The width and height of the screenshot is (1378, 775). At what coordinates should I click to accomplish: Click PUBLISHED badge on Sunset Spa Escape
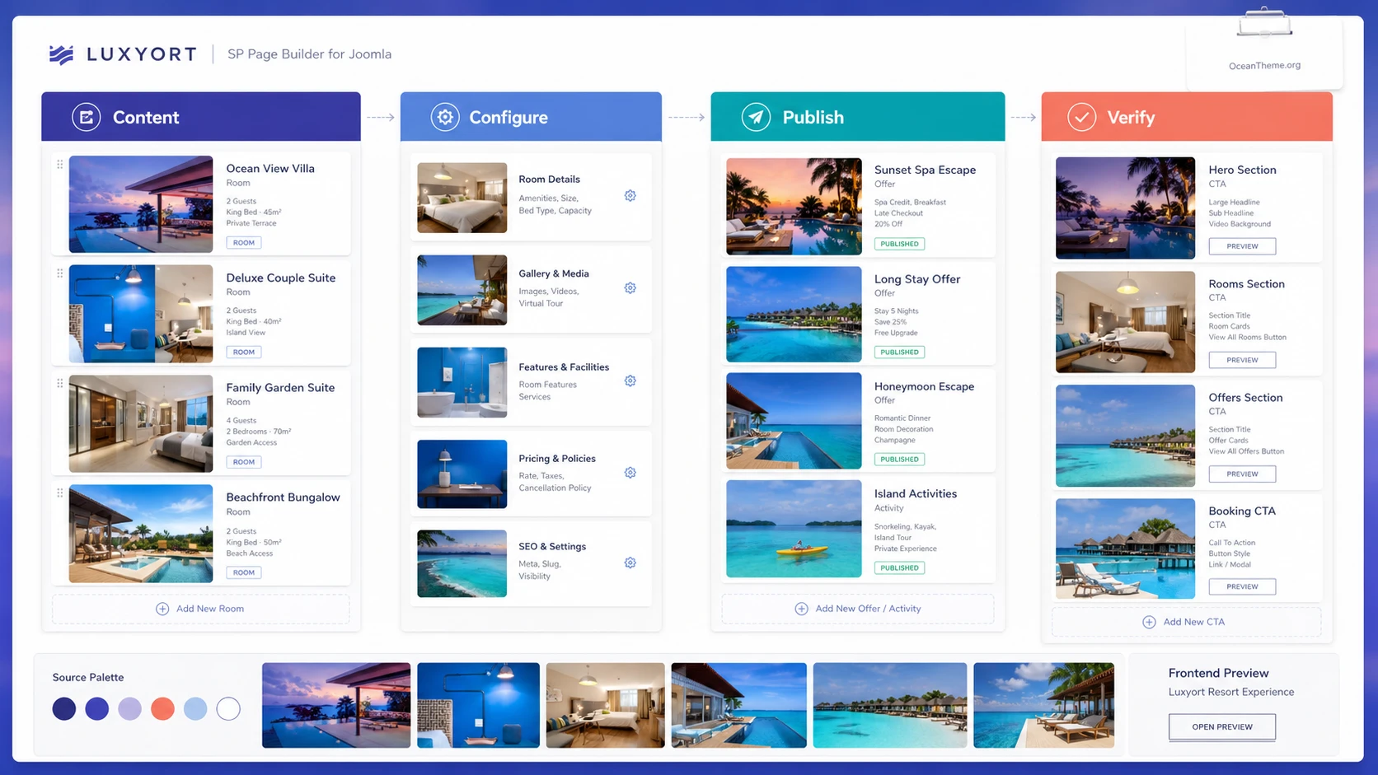(899, 244)
